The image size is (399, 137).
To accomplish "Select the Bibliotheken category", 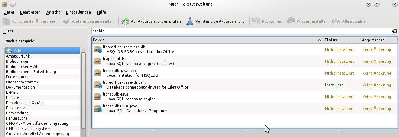I will [42, 61].
